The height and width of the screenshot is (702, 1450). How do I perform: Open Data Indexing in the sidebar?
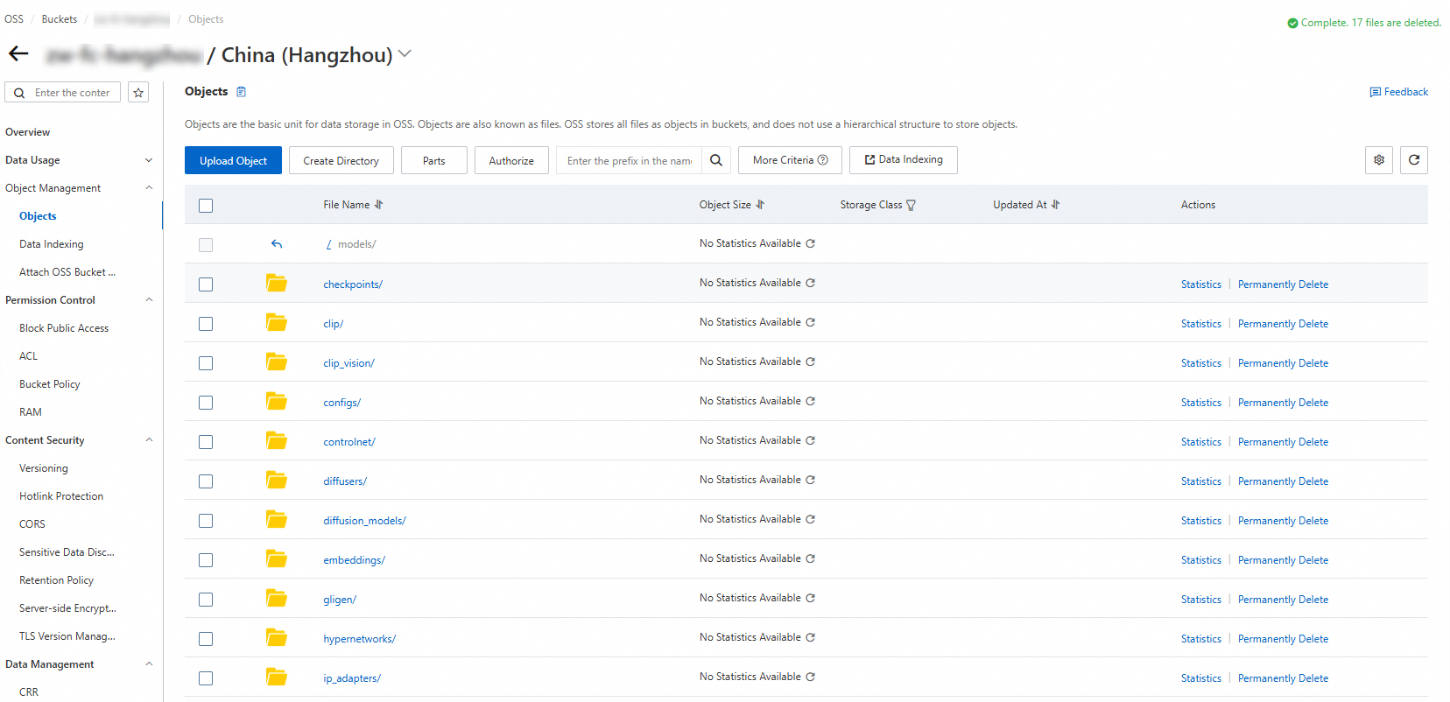click(52, 244)
